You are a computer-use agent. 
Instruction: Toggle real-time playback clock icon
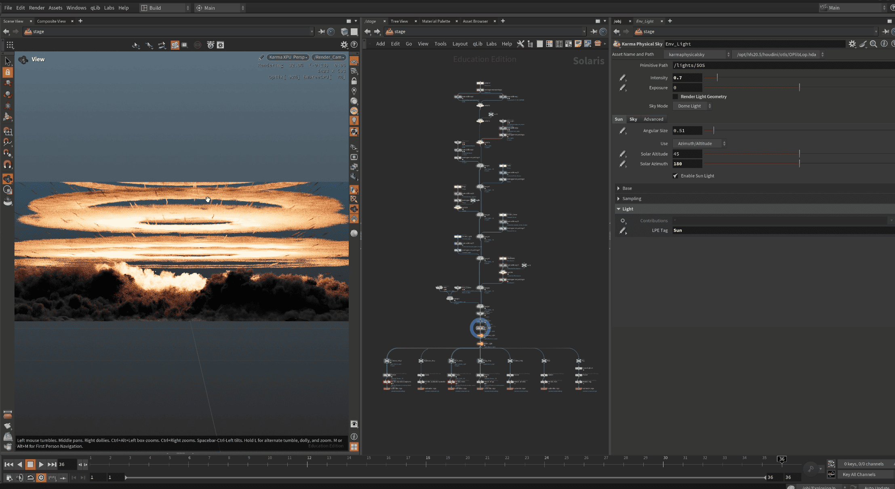[41, 478]
